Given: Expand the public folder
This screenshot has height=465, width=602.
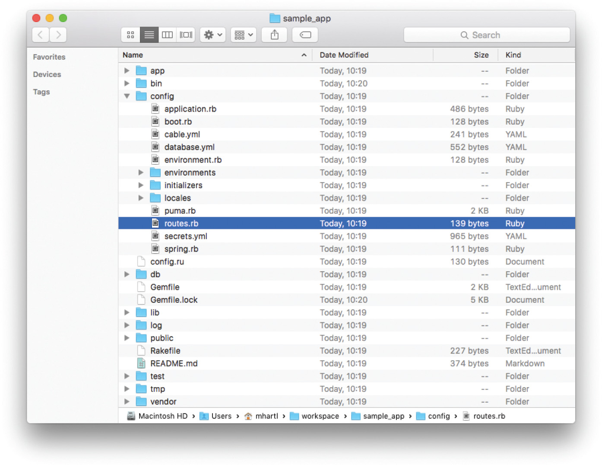Looking at the screenshot, I should pos(127,338).
